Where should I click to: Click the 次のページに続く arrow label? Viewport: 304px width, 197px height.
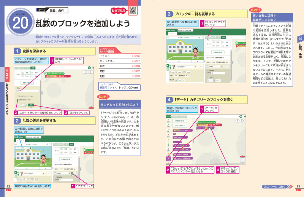[277, 186]
